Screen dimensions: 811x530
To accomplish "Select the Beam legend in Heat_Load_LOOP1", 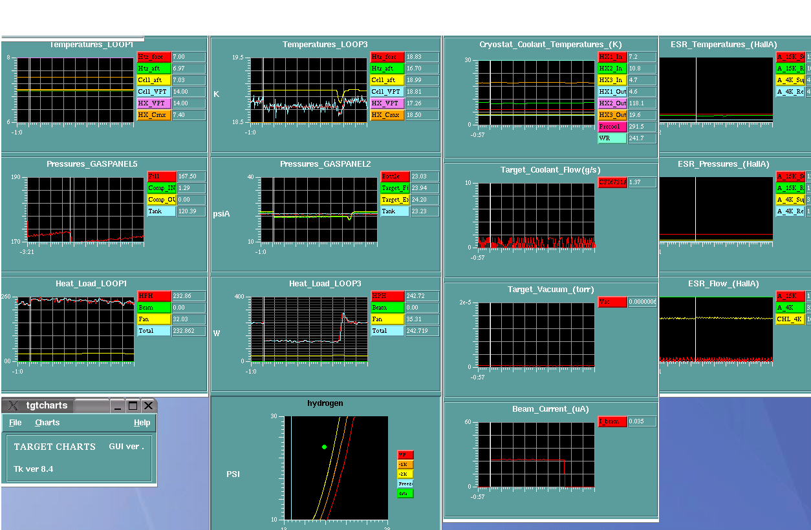I will 154,308.
